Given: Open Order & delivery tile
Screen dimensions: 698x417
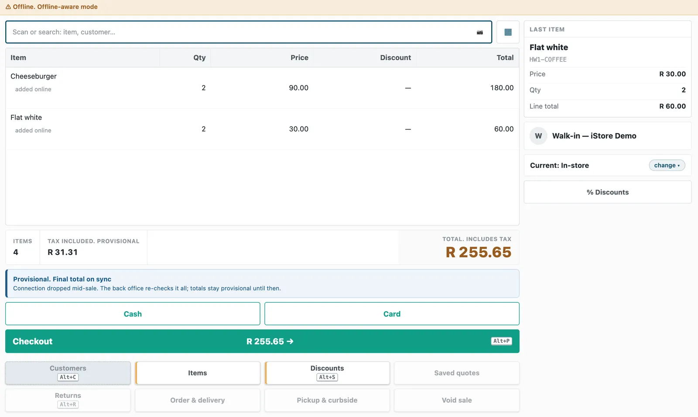Looking at the screenshot, I should point(198,400).
